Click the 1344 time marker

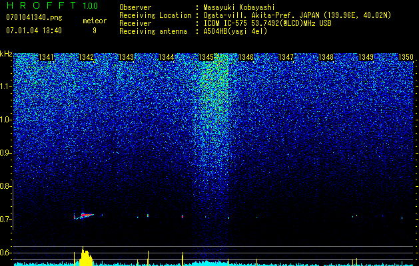coord(167,57)
